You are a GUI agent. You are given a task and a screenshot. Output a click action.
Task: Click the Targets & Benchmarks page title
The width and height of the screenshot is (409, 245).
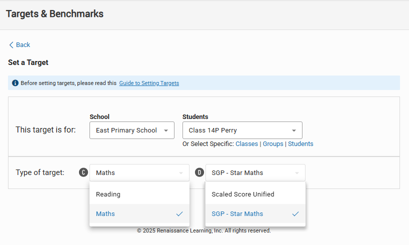[55, 14]
